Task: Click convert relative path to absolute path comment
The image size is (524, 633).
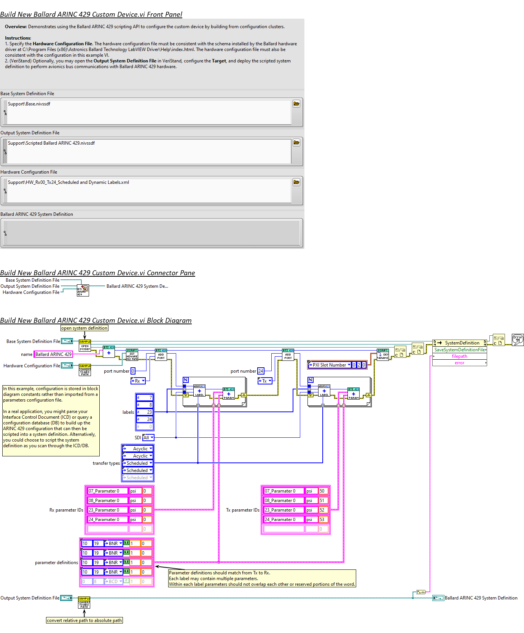Action: pos(84,620)
